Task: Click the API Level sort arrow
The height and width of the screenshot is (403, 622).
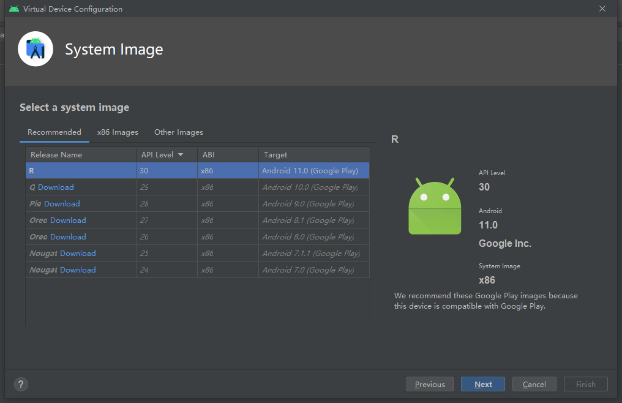Action: pos(181,154)
